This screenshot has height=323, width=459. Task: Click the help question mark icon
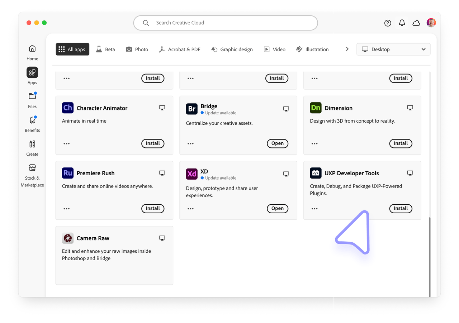pyautogui.click(x=388, y=23)
